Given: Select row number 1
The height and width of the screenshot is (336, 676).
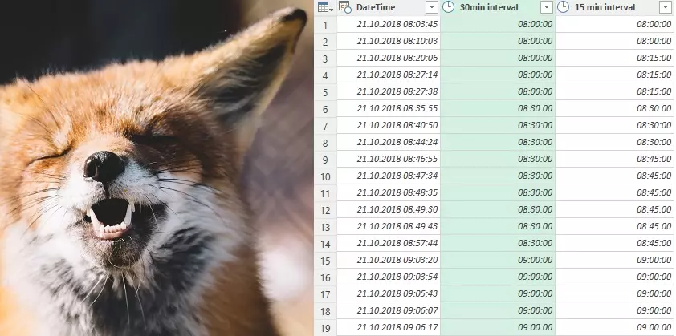Looking at the screenshot, I should tap(325, 25).
